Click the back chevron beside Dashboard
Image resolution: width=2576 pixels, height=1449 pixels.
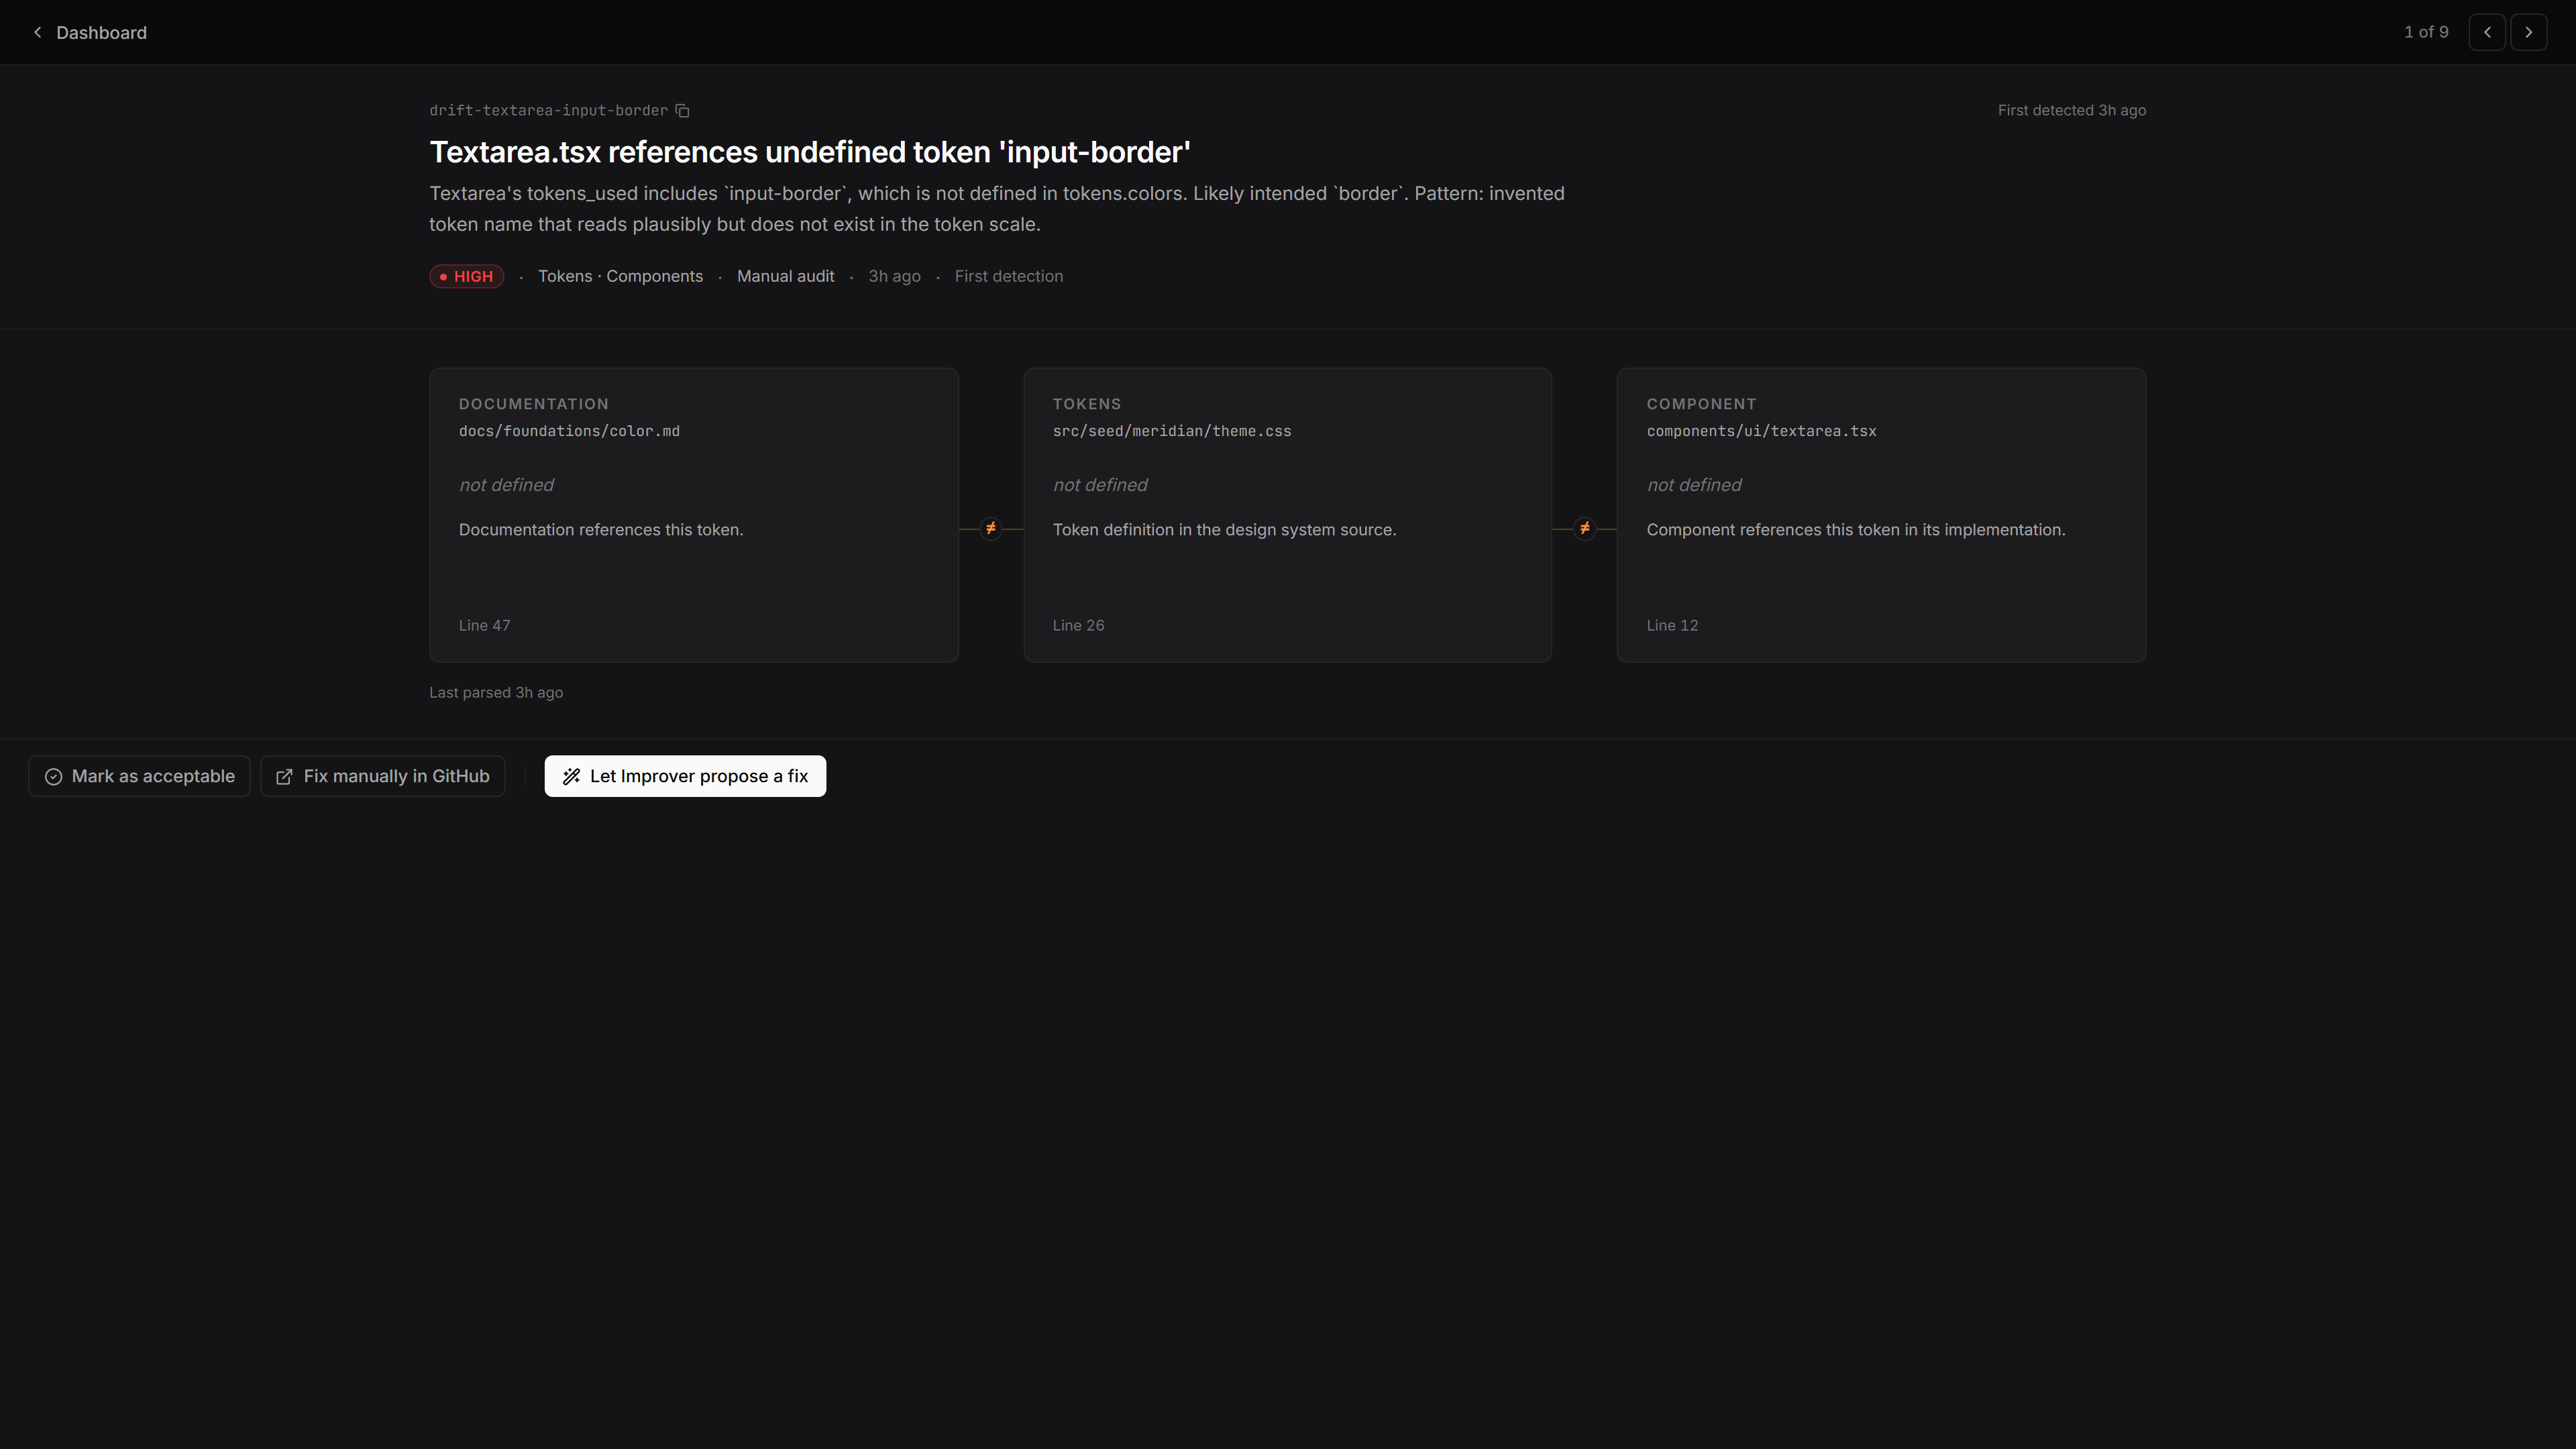[x=38, y=32]
